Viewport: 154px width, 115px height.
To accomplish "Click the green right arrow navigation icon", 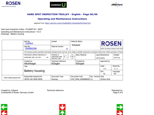I will (x=120, y=107).
